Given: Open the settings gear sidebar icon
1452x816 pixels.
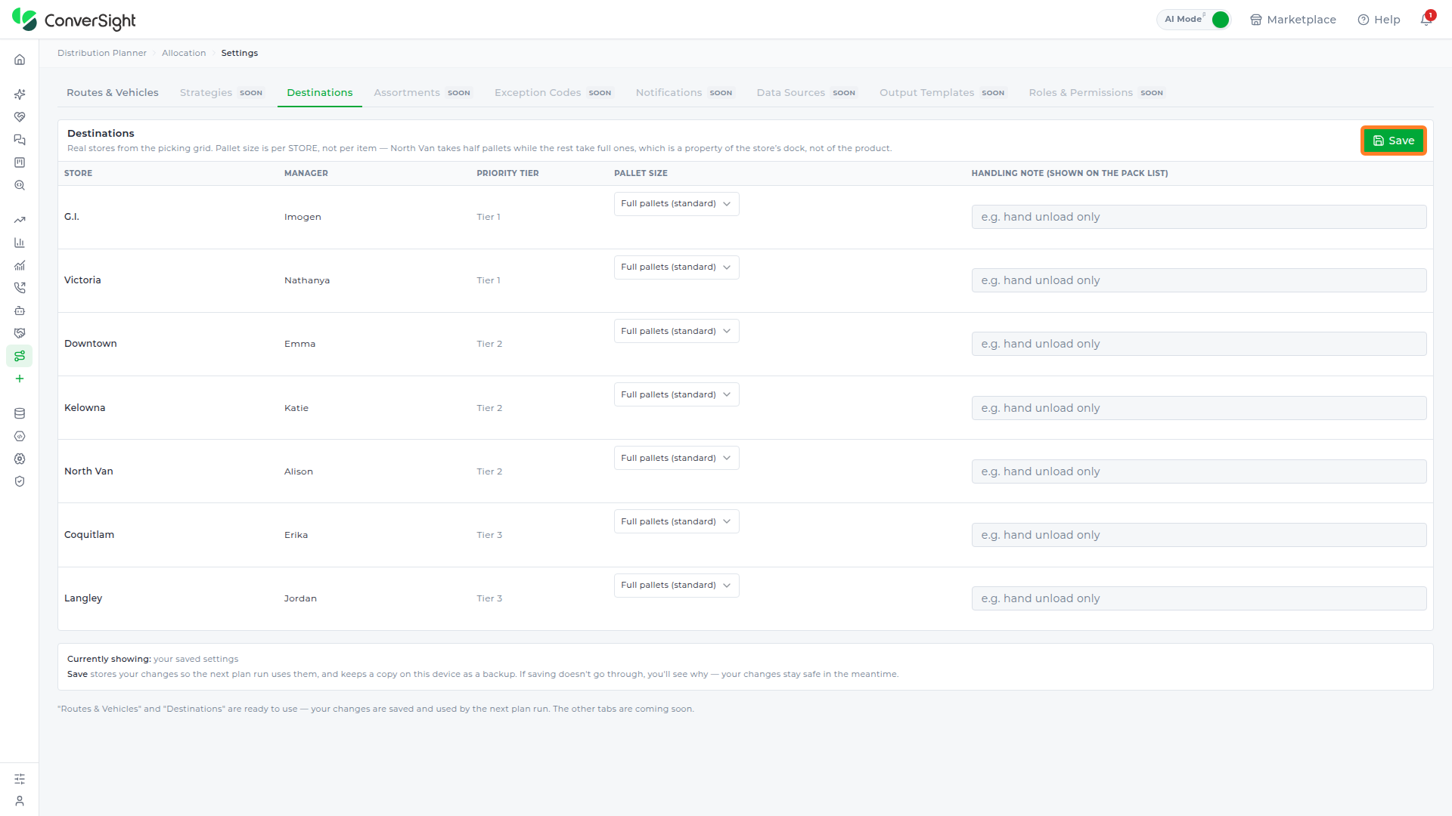Looking at the screenshot, I should click(x=20, y=459).
